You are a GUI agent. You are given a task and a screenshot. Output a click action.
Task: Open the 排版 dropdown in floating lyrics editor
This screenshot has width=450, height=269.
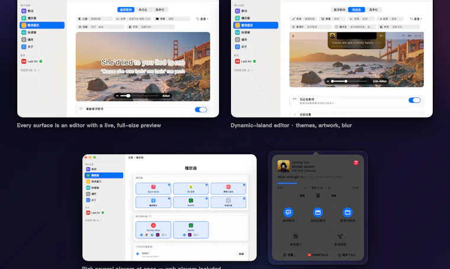[101, 27]
